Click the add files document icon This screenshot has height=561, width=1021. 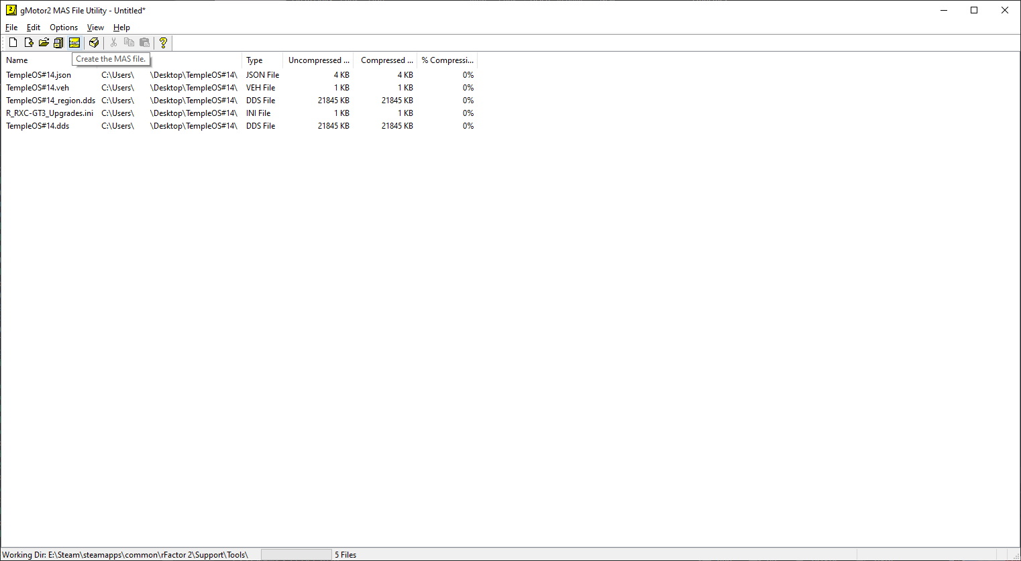[x=28, y=43]
